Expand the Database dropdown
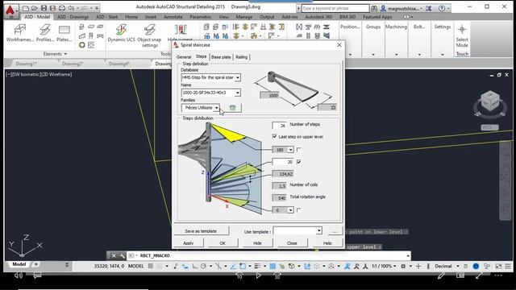516x290 pixels. point(238,77)
